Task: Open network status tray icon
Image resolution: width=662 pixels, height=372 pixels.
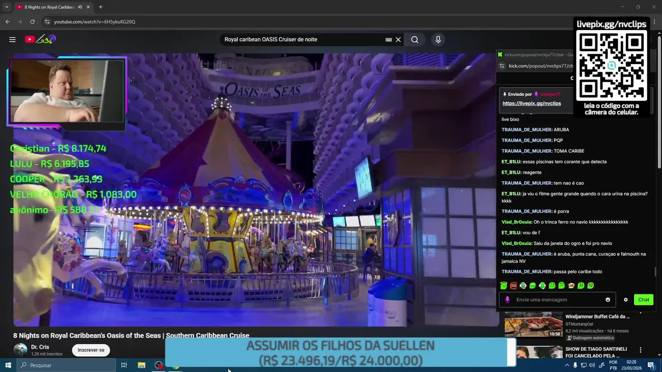Action: tap(583, 365)
